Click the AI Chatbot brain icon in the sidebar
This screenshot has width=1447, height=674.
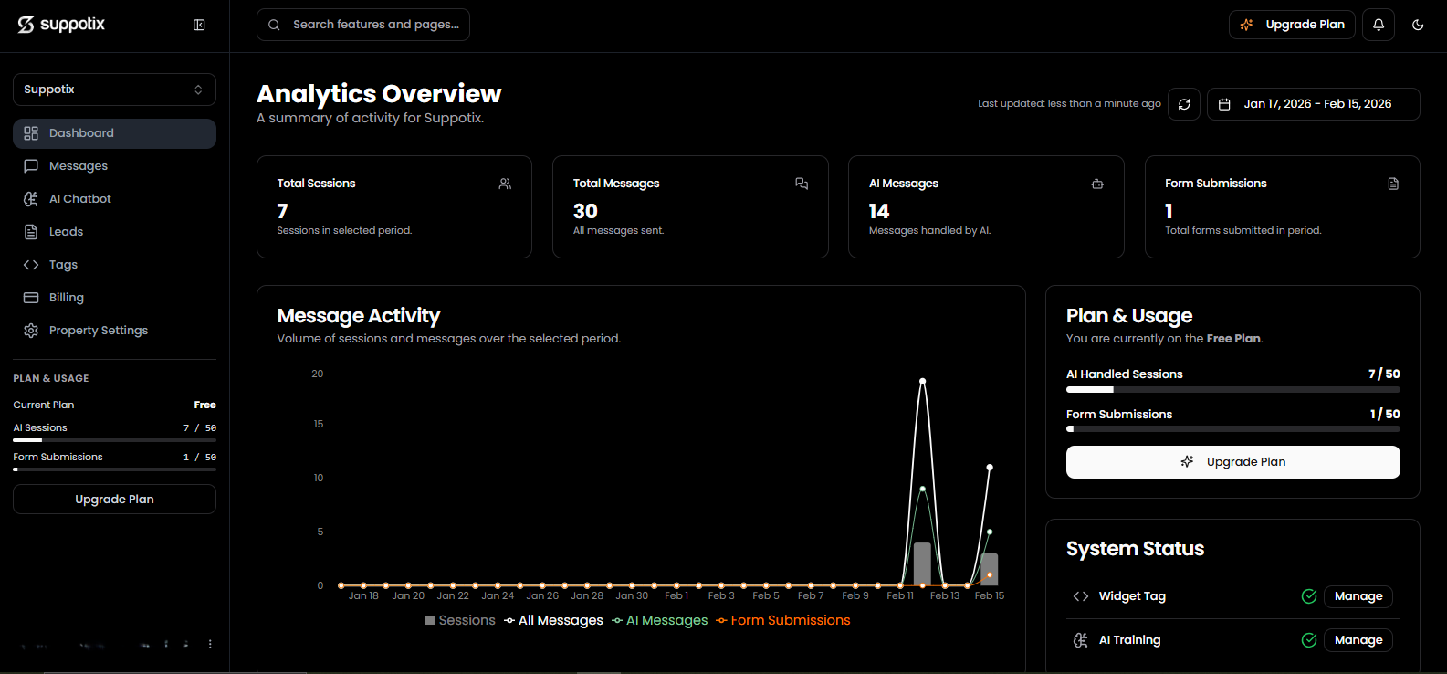click(31, 199)
